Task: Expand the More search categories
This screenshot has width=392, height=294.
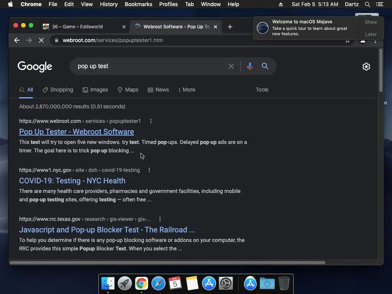Action: coord(187,90)
